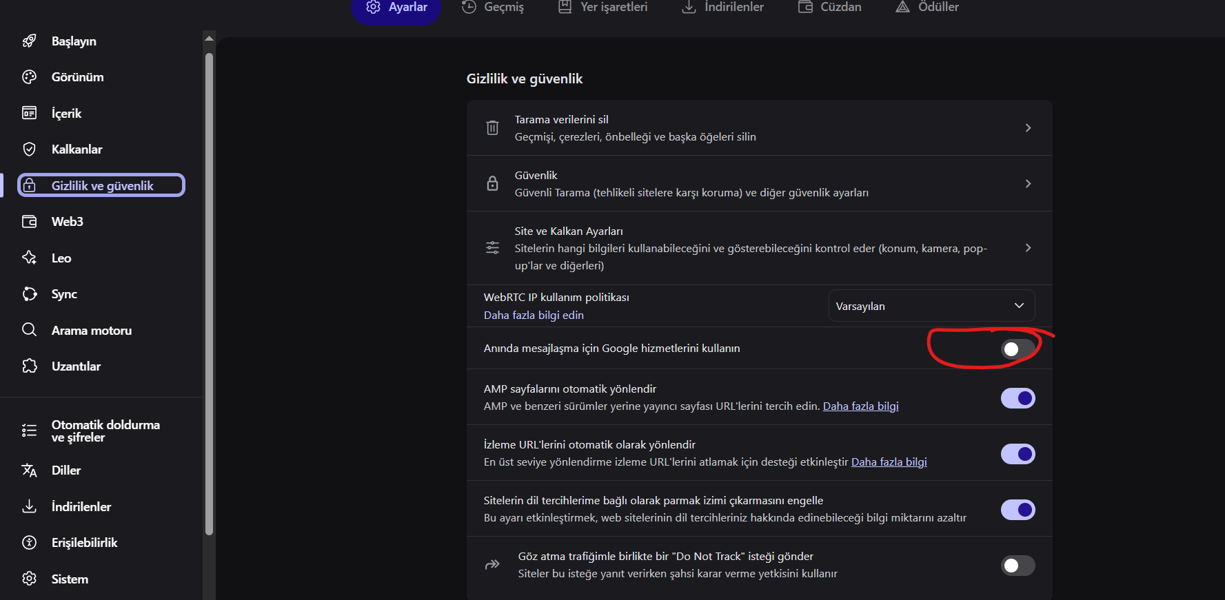
Task: Click the sidebar vertical scrollbar thumb
Action: [x=209, y=293]
